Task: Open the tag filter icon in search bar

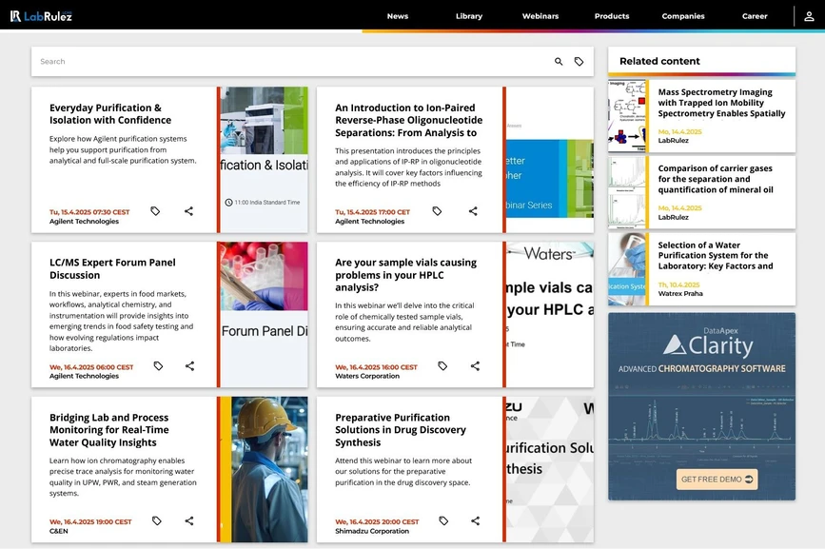Action: (x=579, y=62)
